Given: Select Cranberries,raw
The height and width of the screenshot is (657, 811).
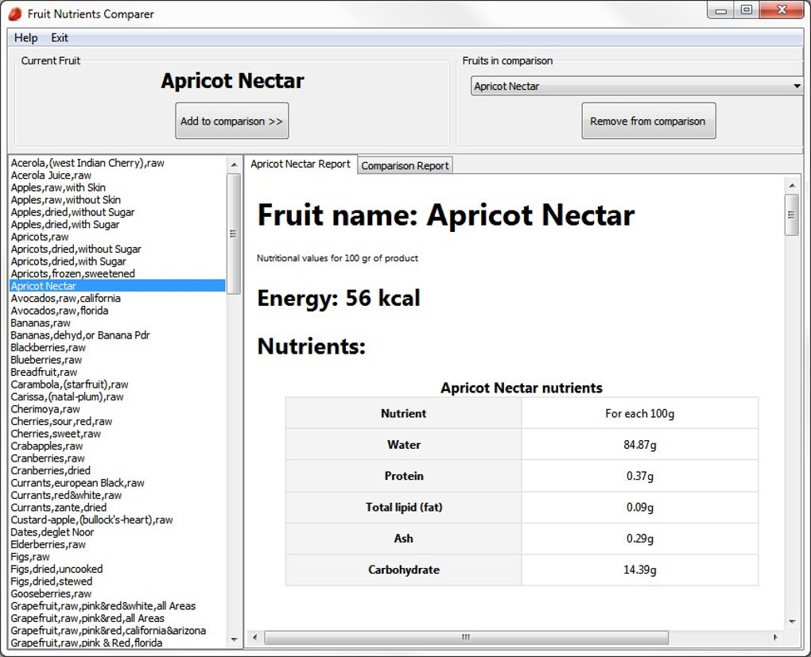Looking at the screenshot, I should pos(118,458).
